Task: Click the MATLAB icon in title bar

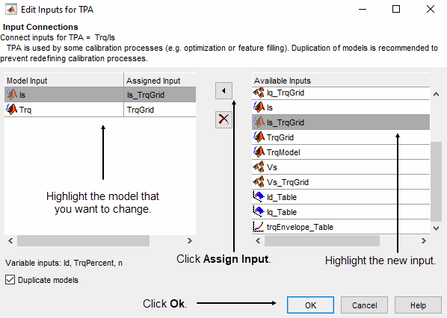Action: [x=11, y=10]
